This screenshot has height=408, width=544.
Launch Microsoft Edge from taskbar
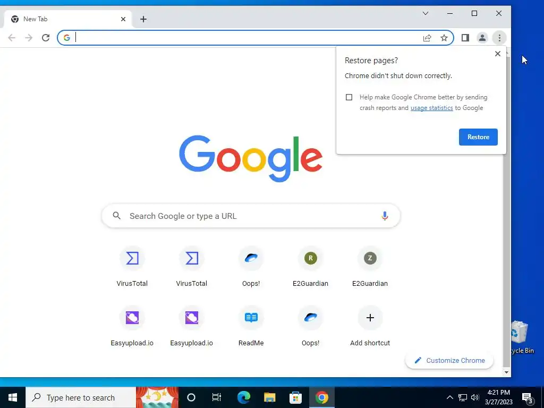(243, 397)
